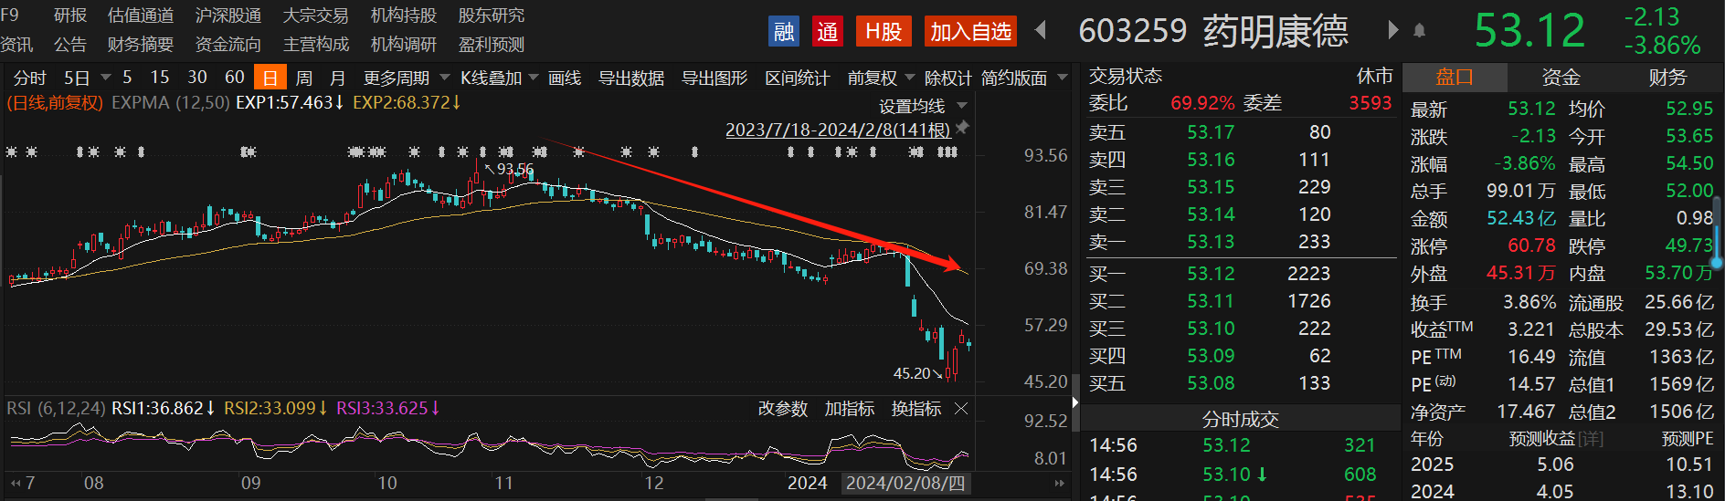
Task: Click the 45.20 low price marker
Action: click(x=912, y=373)
